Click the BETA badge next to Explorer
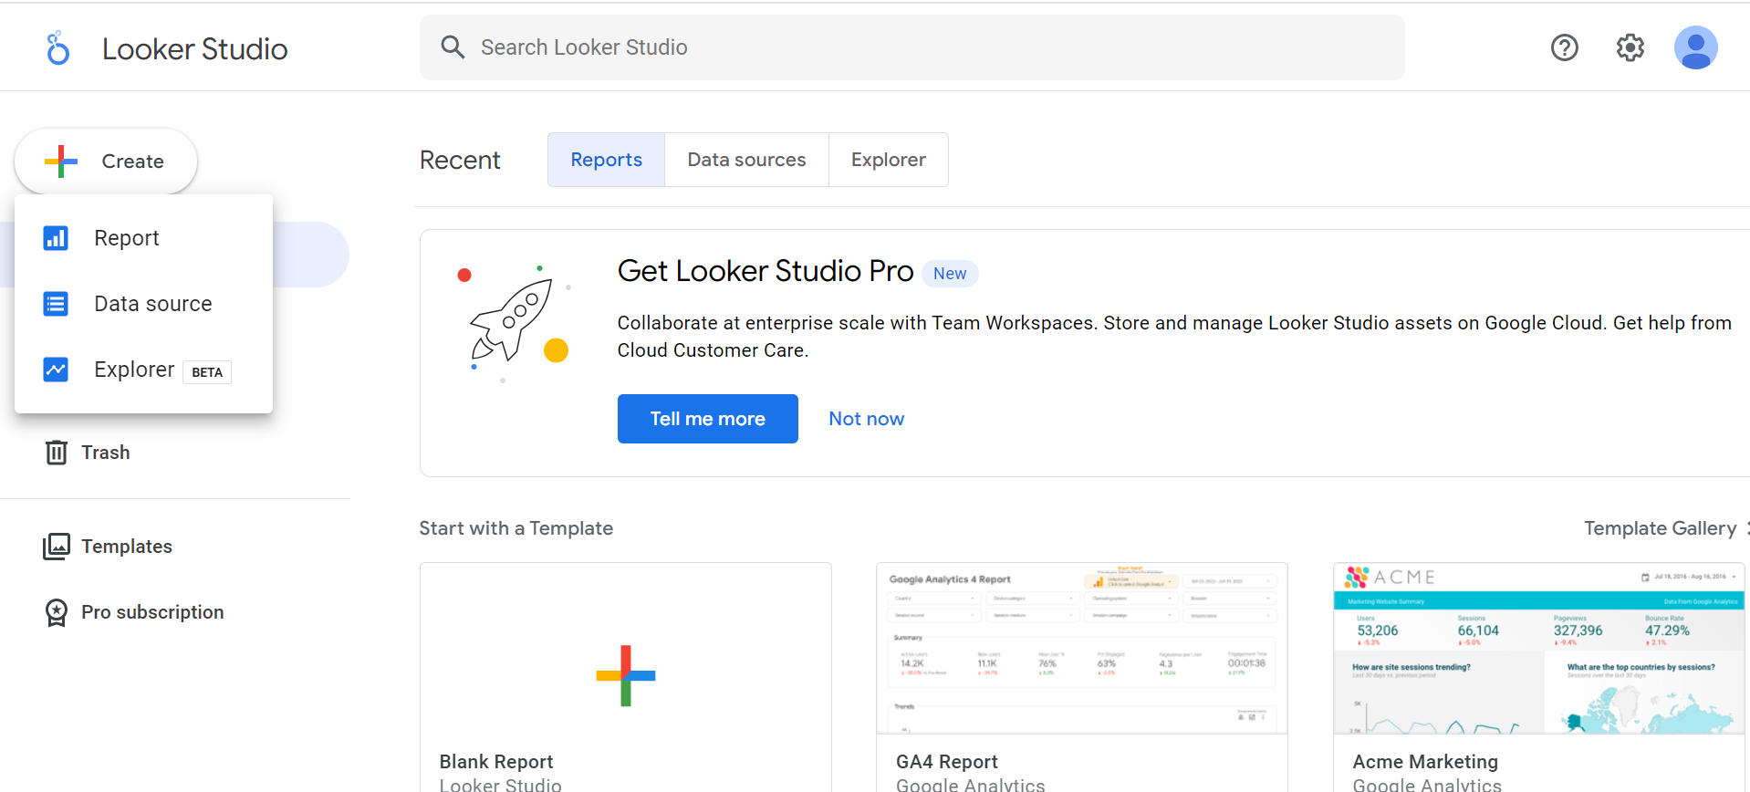 (207, 372)
